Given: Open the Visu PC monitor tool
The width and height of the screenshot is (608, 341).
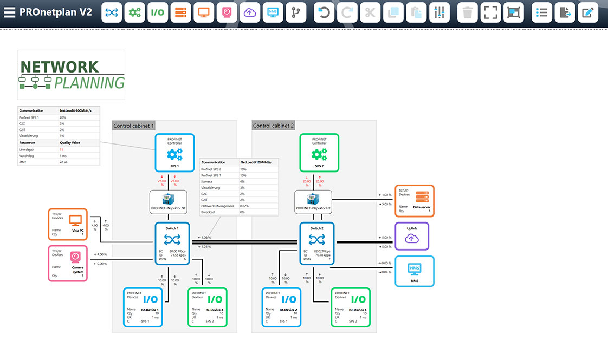Looking at the screenshot, I should 203,12.
